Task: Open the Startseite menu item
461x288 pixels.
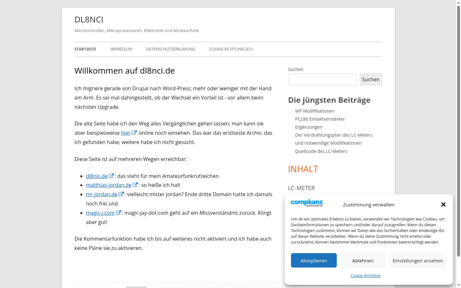Action: point(85,49)
